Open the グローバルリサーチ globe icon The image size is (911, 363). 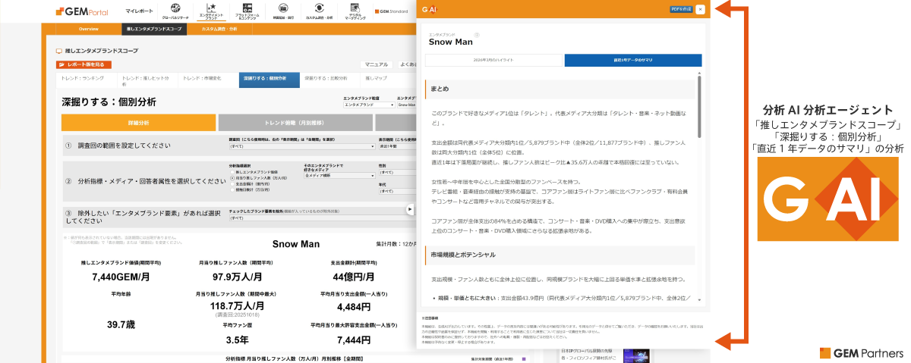click(175, 11)
